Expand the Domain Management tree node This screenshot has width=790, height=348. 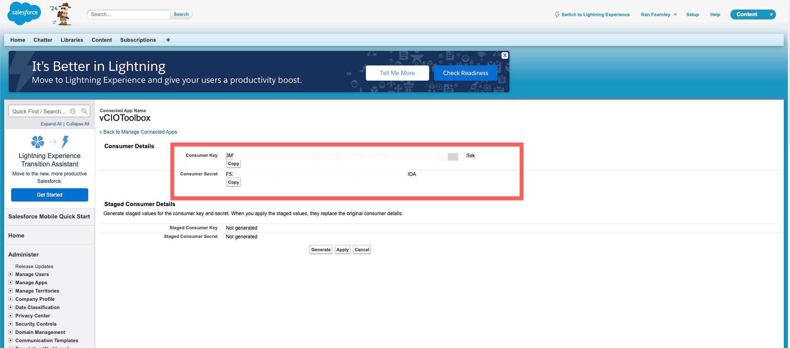coord(10,332)
